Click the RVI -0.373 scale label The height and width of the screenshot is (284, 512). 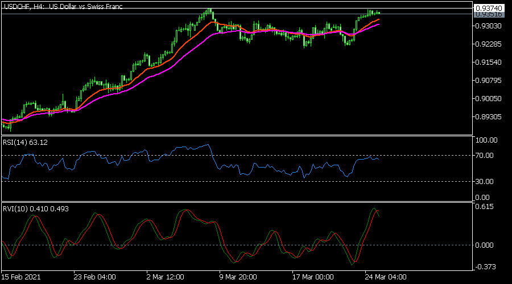coord(485,267)
